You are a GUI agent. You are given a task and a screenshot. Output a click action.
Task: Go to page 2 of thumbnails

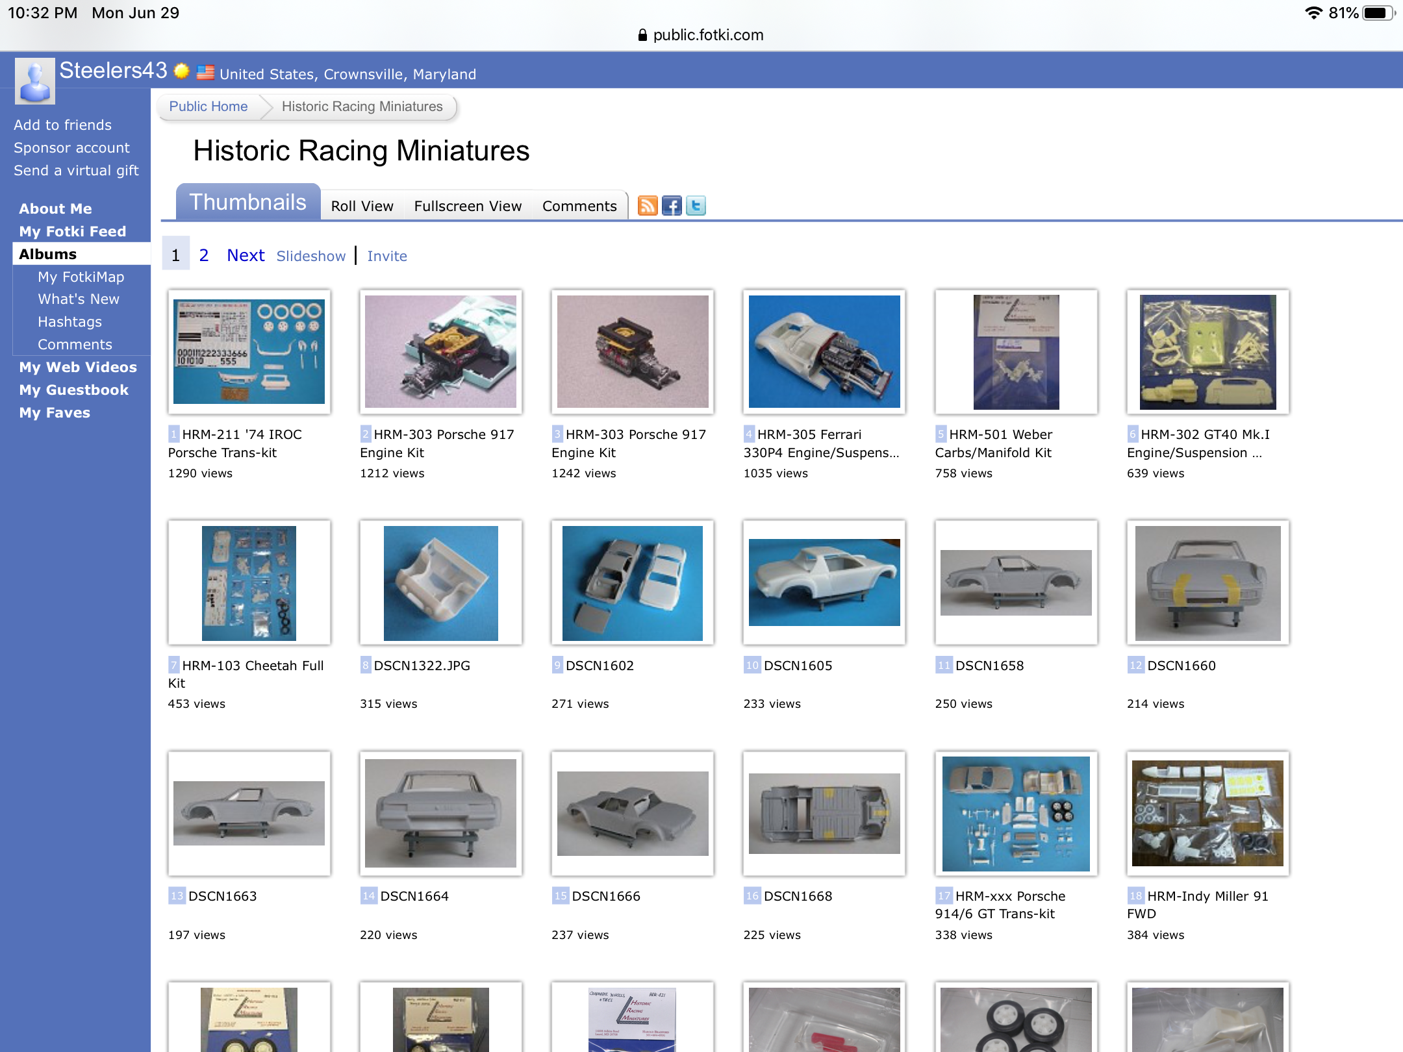tap(203, 255)
